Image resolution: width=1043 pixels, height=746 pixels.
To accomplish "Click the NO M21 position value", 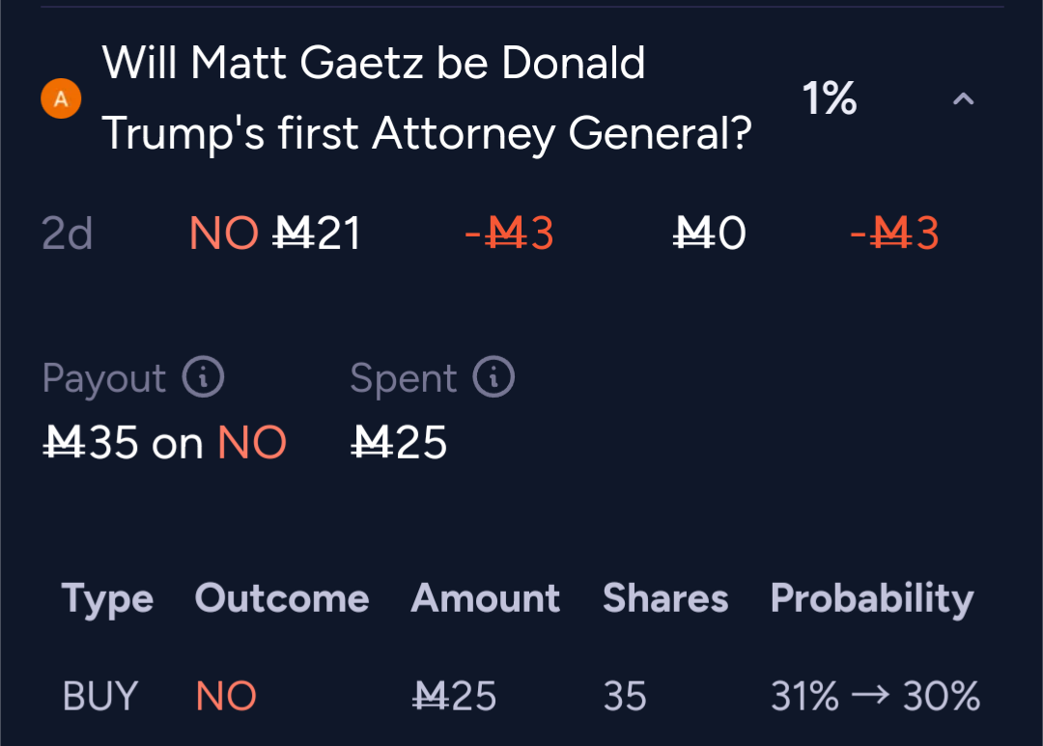I will pos(275,234).
